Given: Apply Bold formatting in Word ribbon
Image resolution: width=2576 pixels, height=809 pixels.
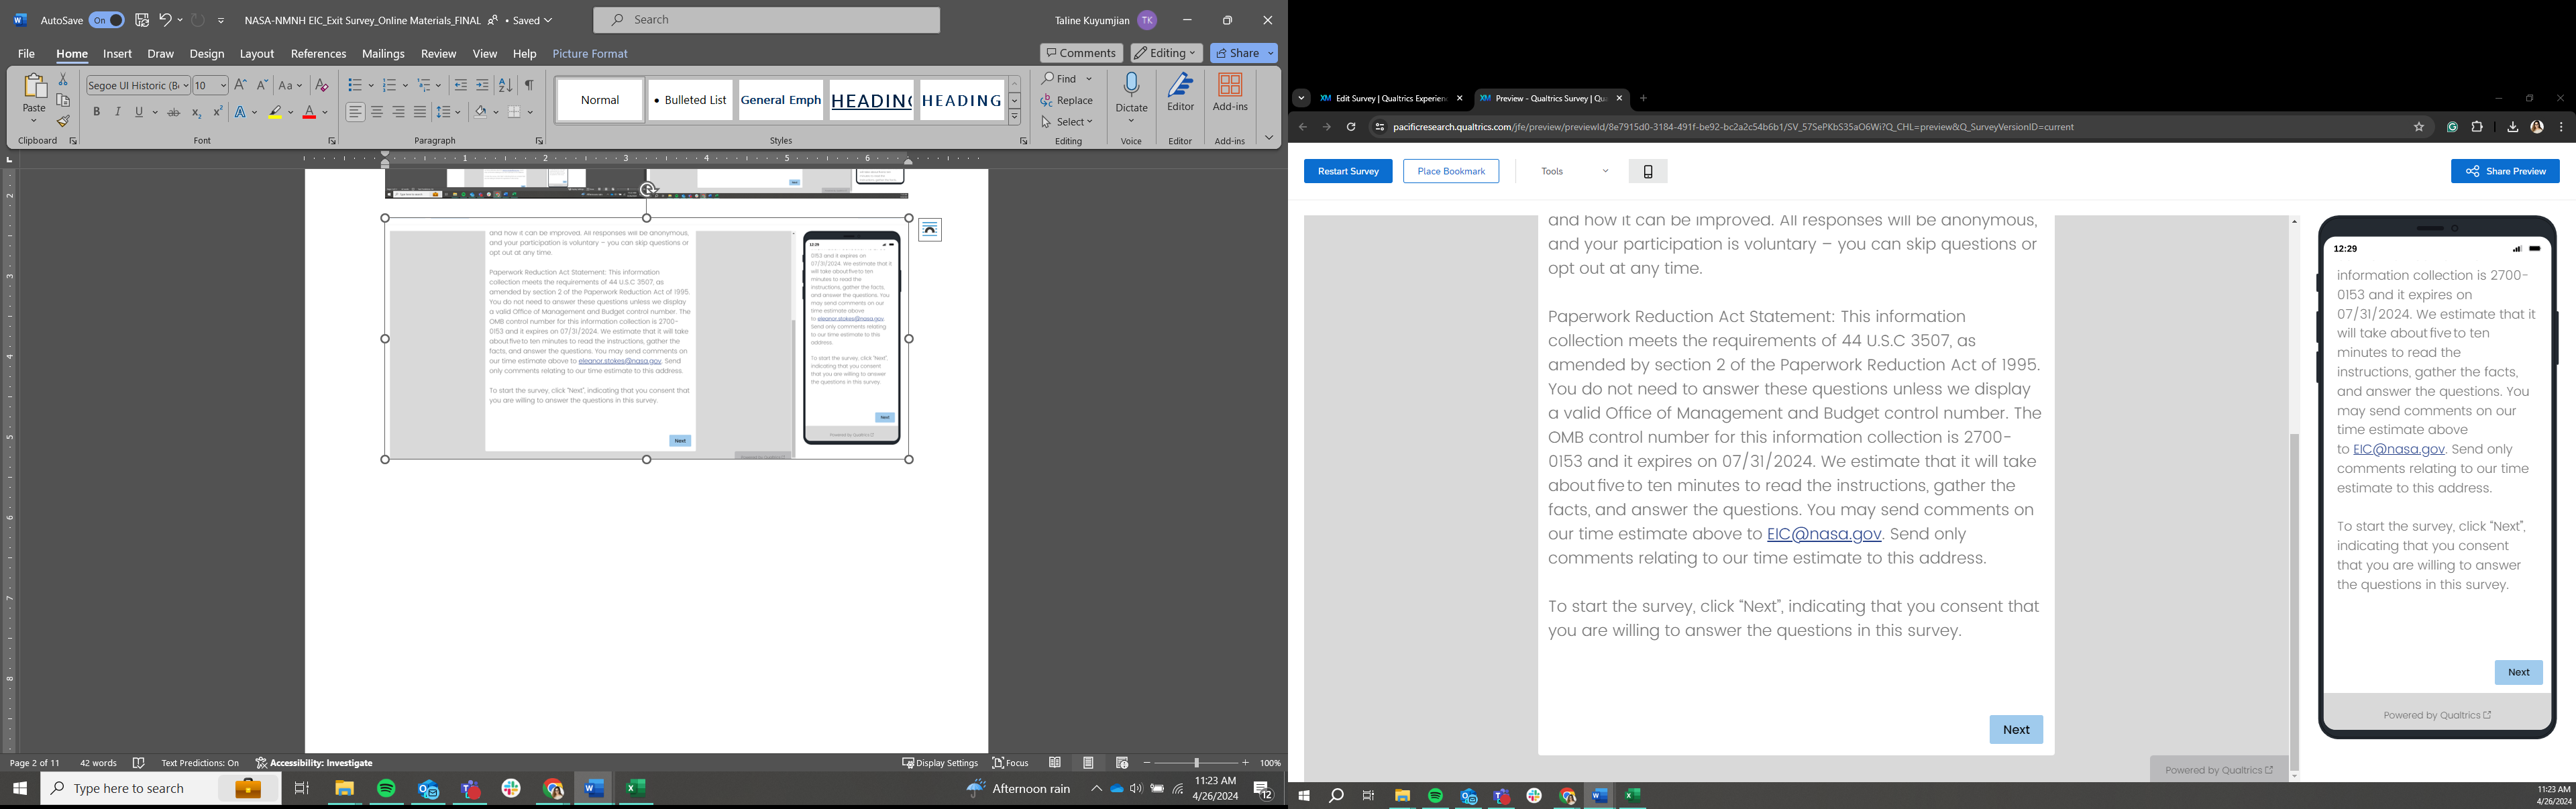Looking at the screenshot, I should 97,112.
